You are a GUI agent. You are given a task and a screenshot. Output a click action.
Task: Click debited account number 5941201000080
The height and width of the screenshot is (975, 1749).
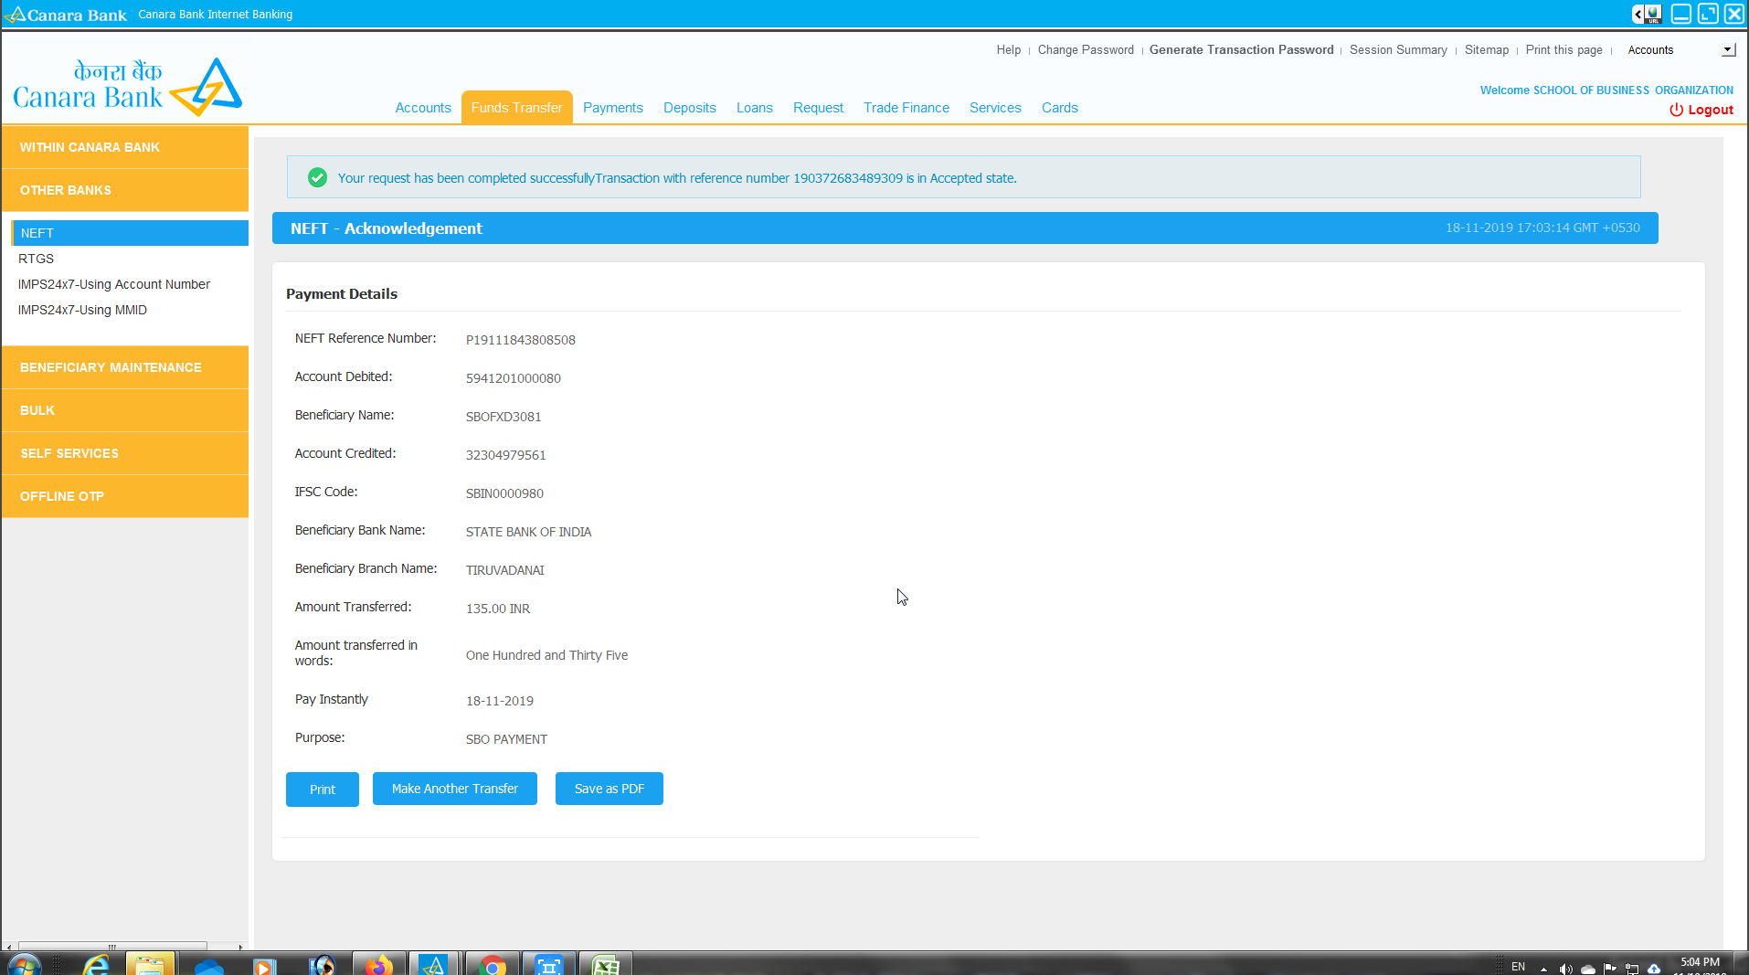coord(514,378)
